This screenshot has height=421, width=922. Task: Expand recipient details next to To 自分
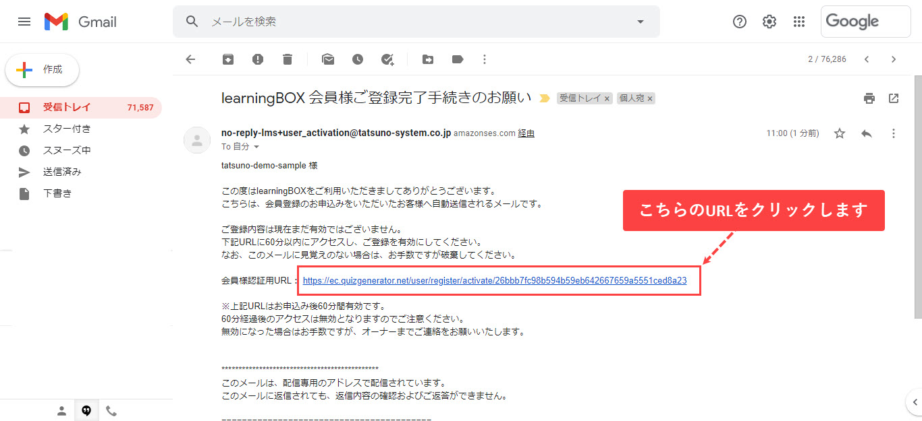256,146
